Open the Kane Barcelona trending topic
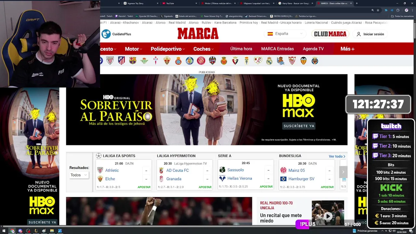The height and width of the screenshot is (234, 416). 225,23
